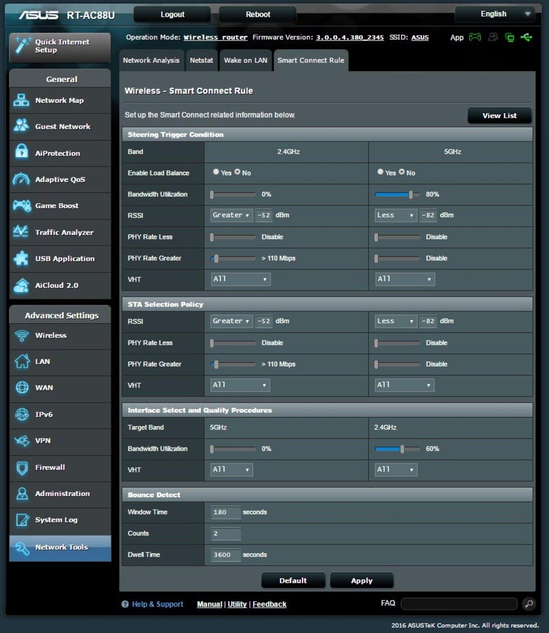Viewport: 549px width, 633px height.
Task: Open 5GHz Steering Trigger RSSI Less dropdown
Action: click(396, 215)
